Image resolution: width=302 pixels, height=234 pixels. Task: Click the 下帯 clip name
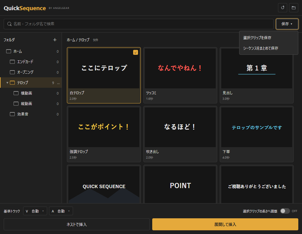pos(226,151)
